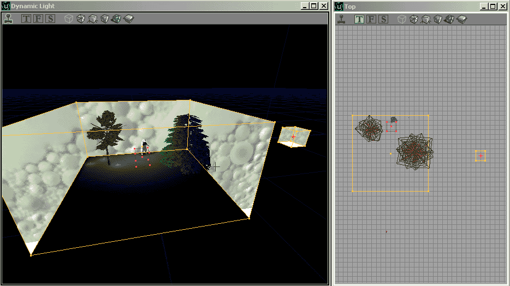Switch the Top viewport to Side (S) view
Viewport: 510px width, 286px height.
383,19
